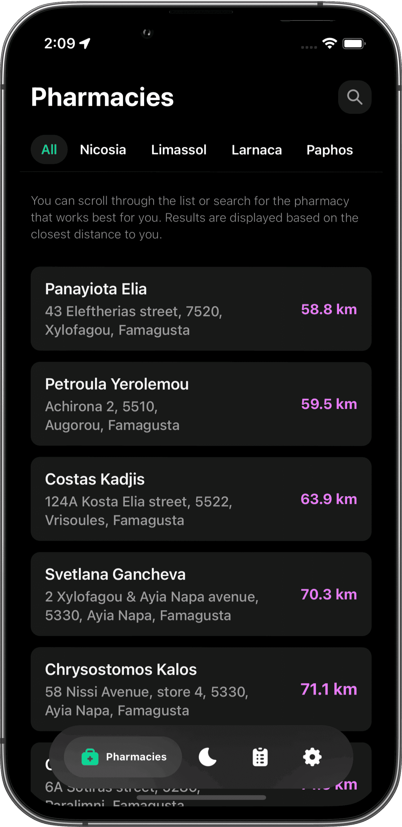Tap the 58.8 km distance label
This screenshot has width=402, height=827.
point(329,309)
